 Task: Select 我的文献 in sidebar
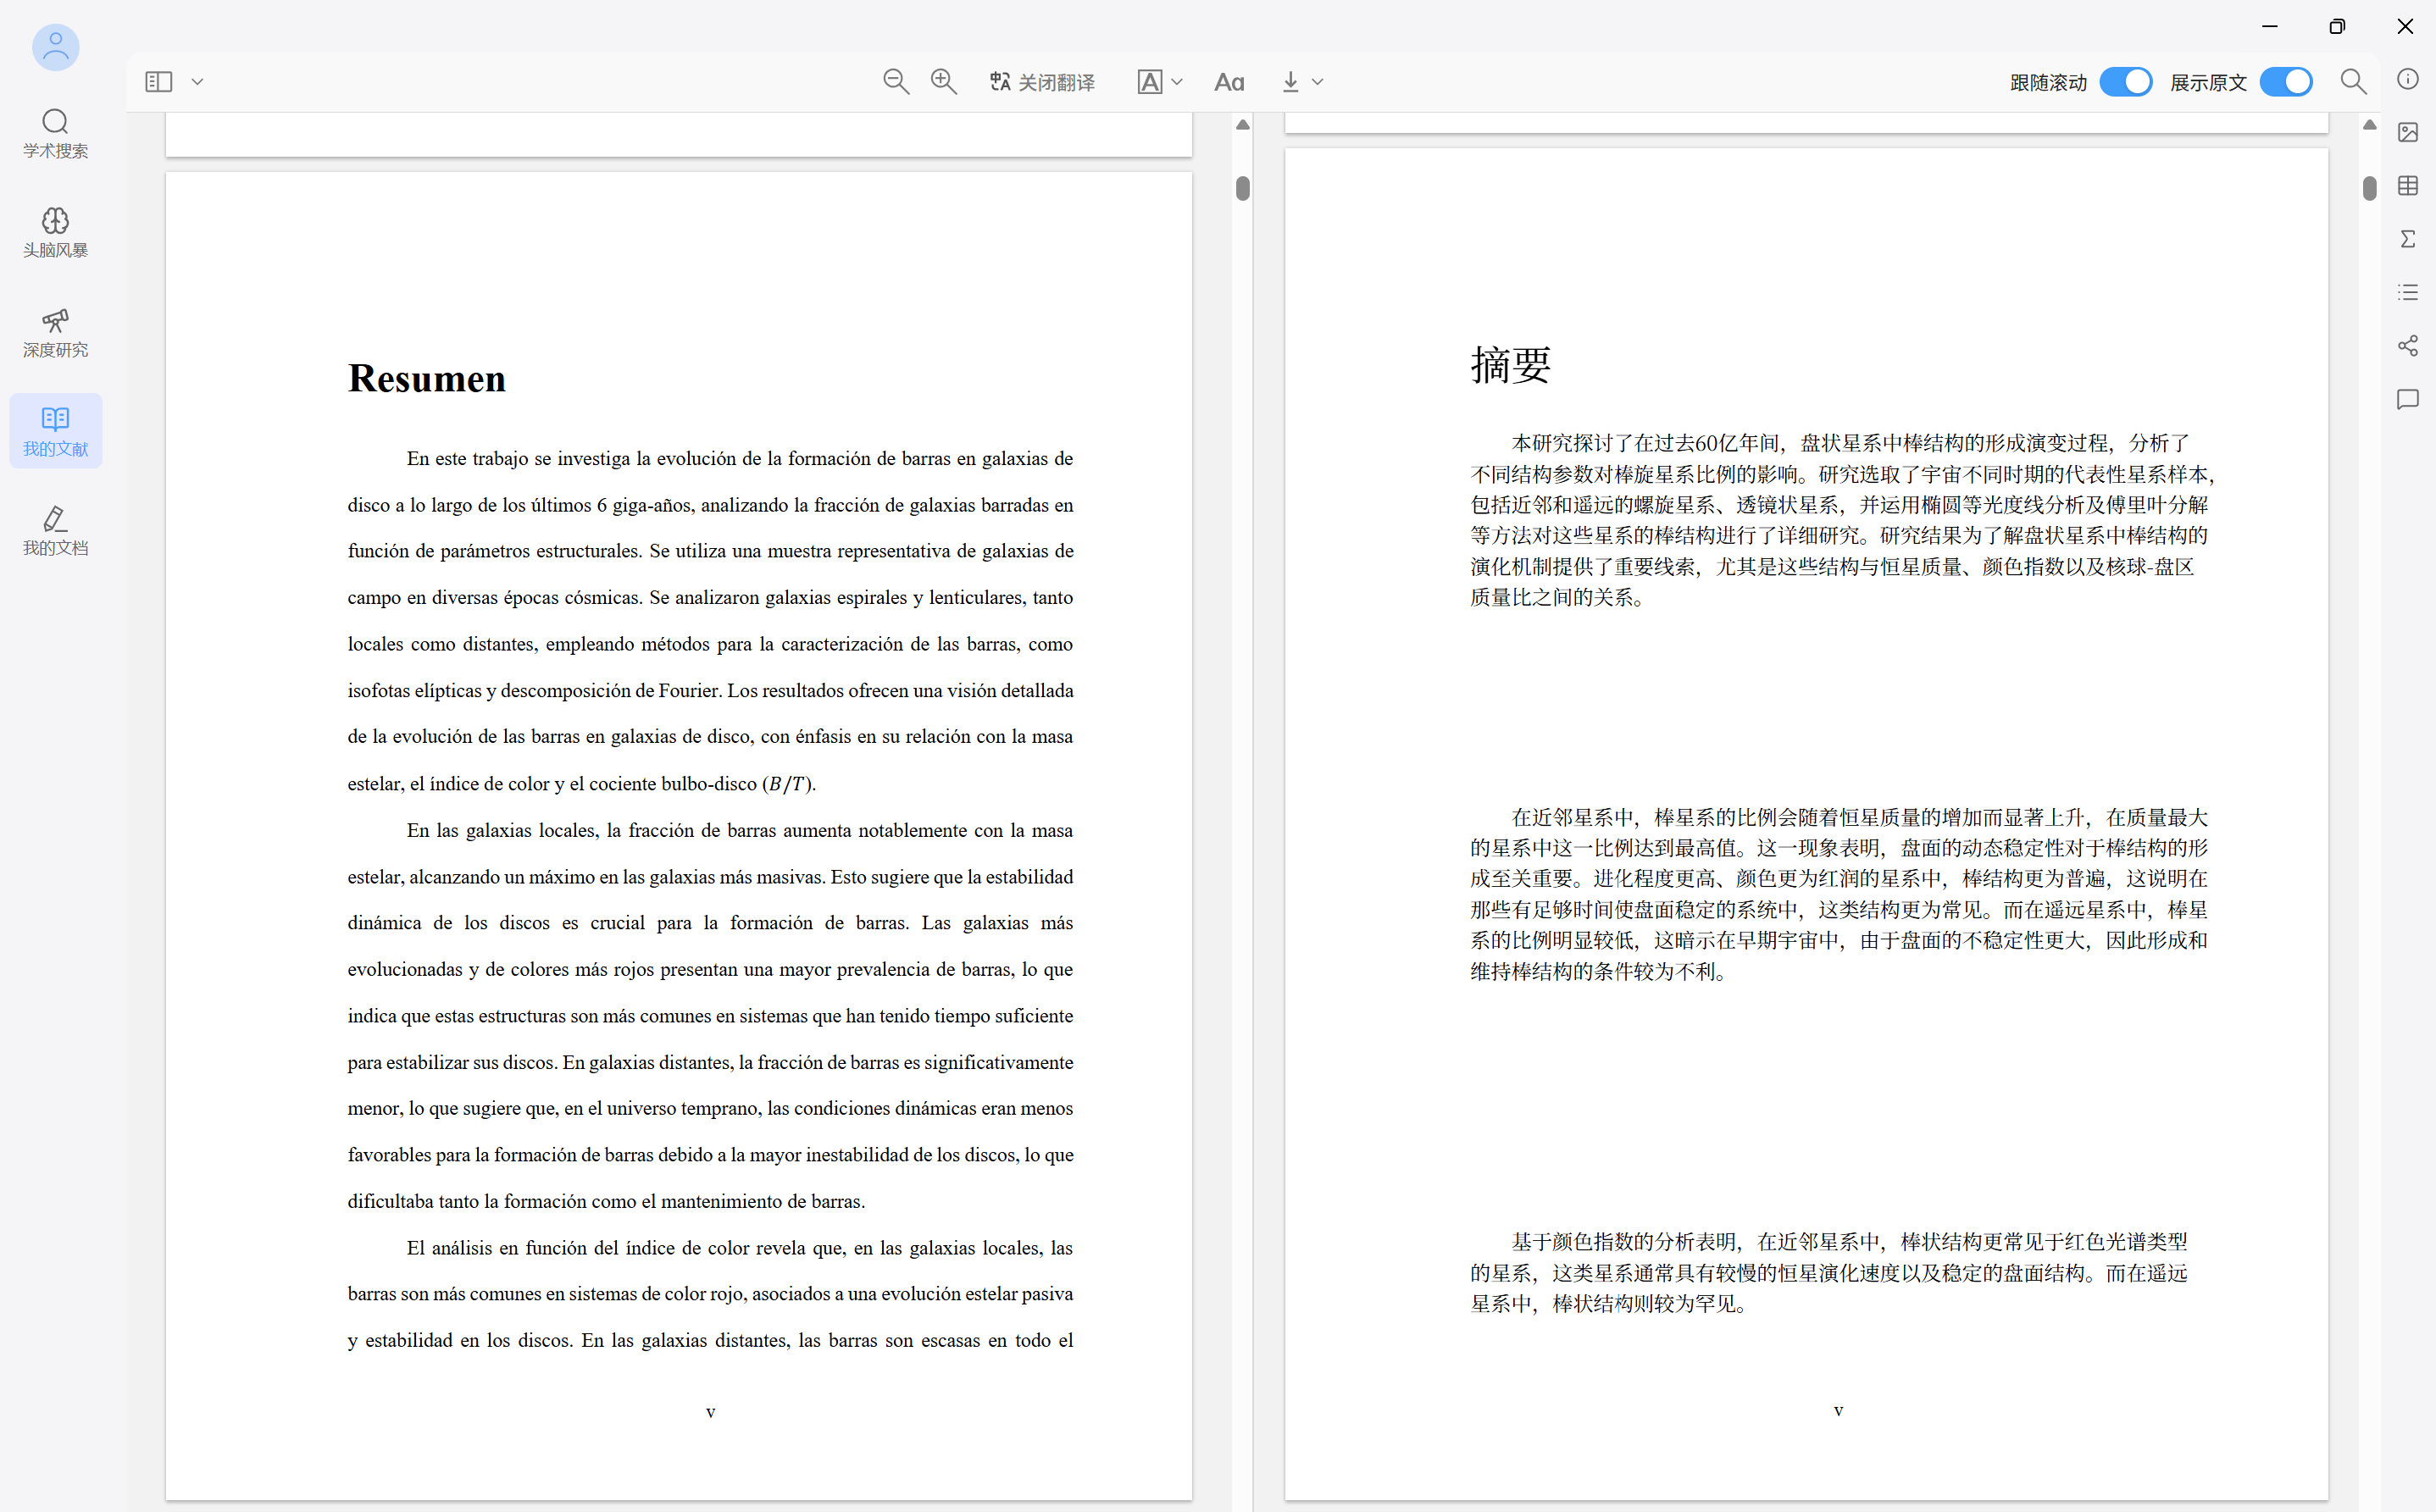56,431
